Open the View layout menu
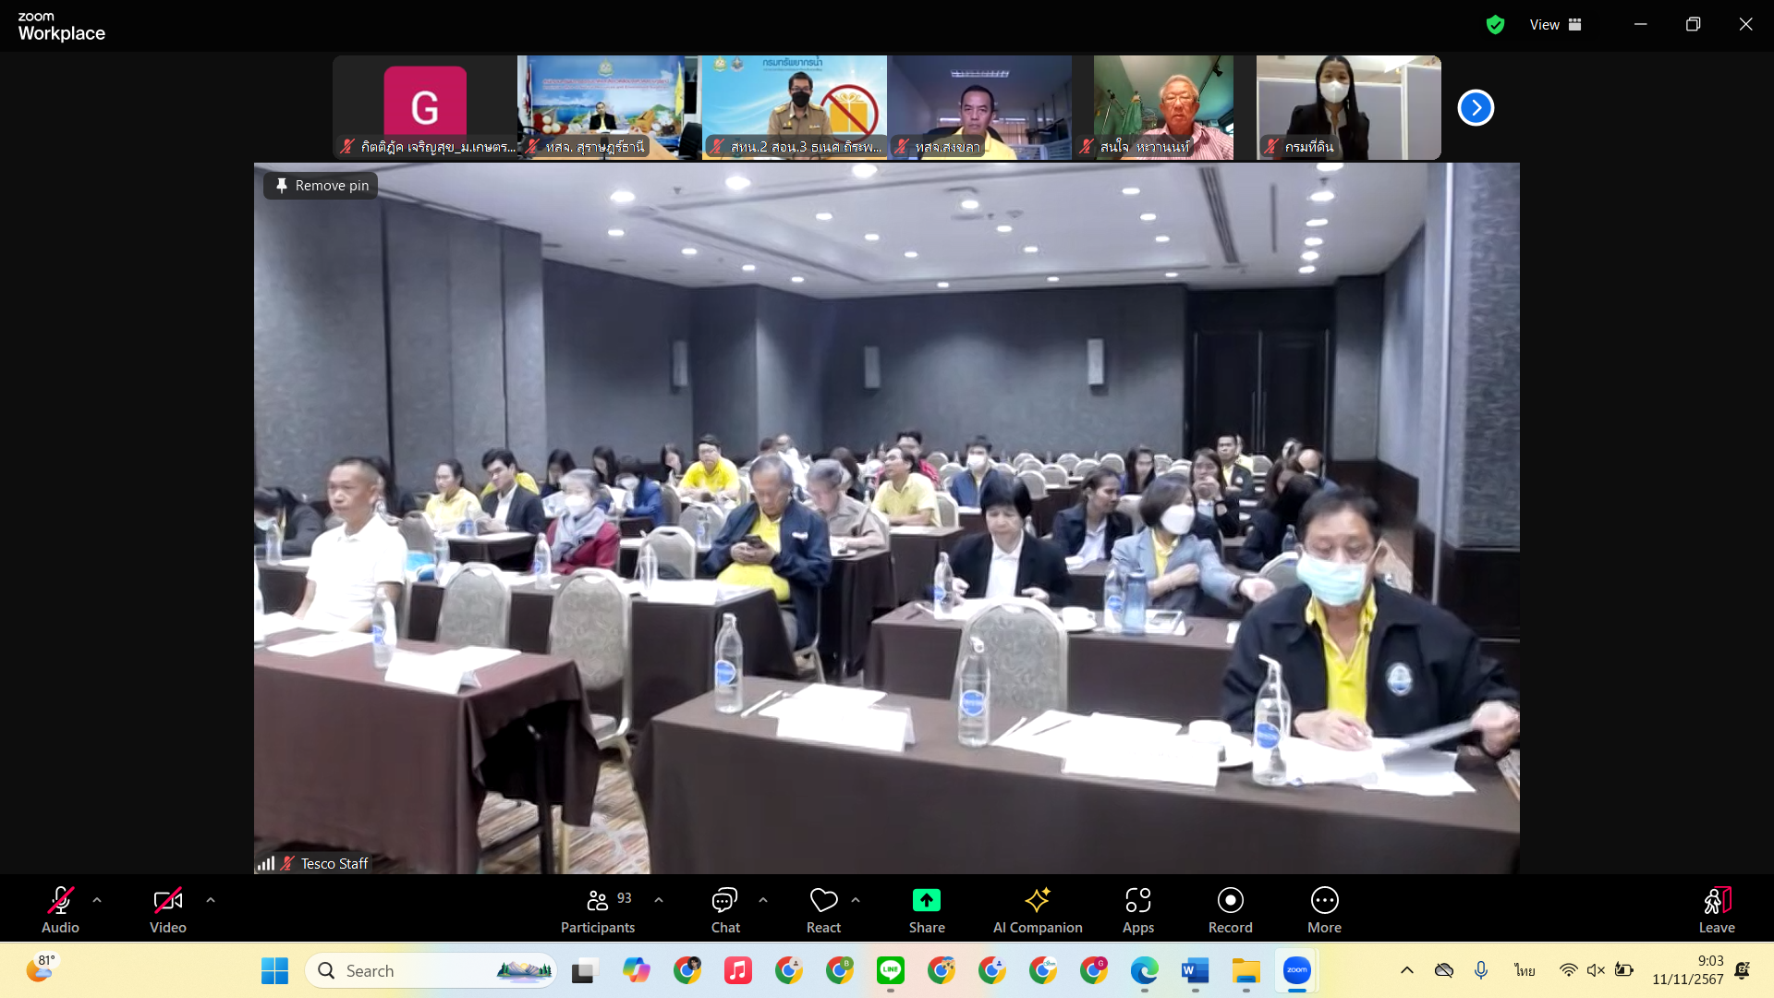1774x998 pixels. click(x=1555, y=25)
